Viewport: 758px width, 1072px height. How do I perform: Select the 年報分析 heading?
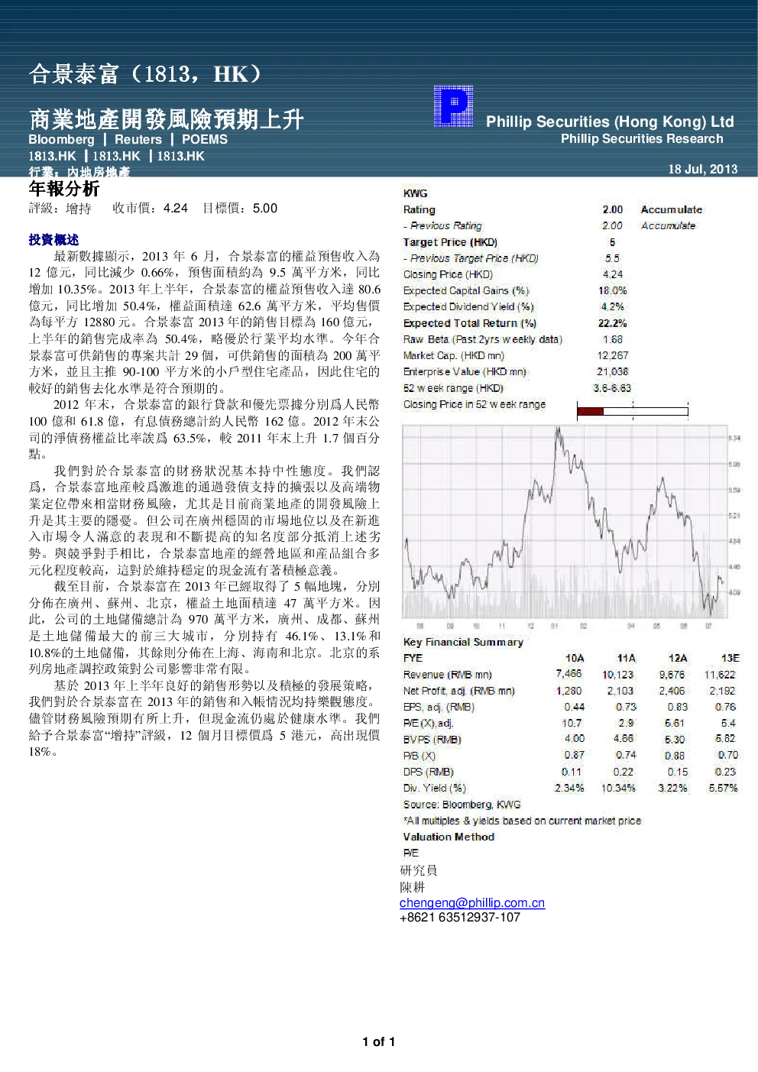click(x=64, y=189)
